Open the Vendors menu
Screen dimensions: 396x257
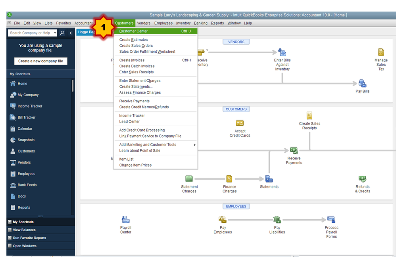coord(144,23)
